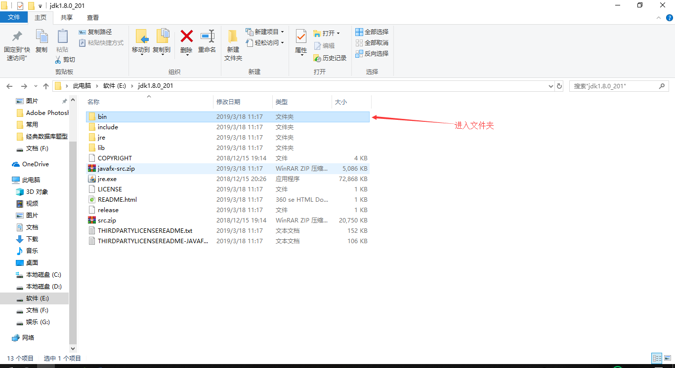Click the Forward navigation arrow
Screen dimensions: 675x368
24,86
